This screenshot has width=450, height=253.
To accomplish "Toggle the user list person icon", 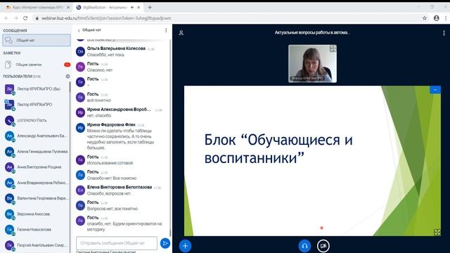I will pyautogui.click(x=181, y=33).
